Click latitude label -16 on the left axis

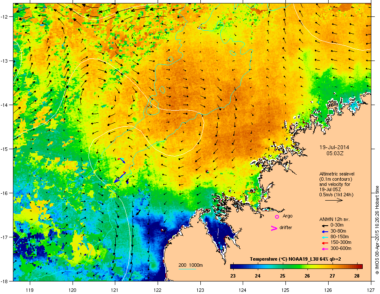[x=4, y=193]
